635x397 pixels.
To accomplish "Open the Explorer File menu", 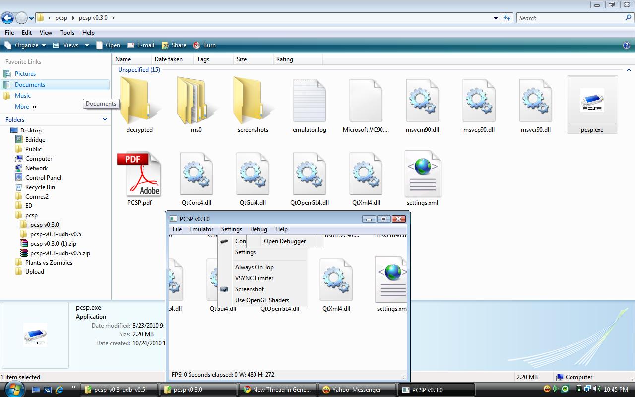I will click(x=9, y=33).
